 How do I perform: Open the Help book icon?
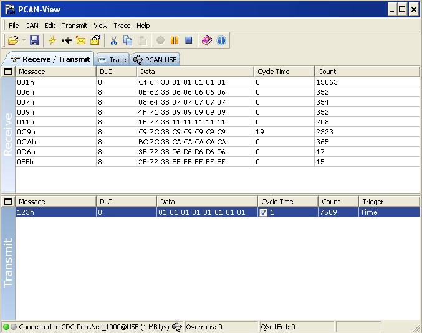[x=207, y=40]
